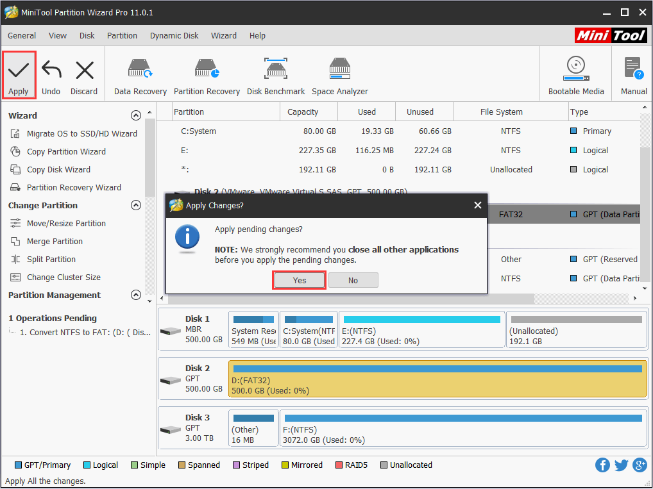653x489 pixels.
Task: Select the D:(FAT32) partition bar on Disk 2
Action: [x=436, y=378]
